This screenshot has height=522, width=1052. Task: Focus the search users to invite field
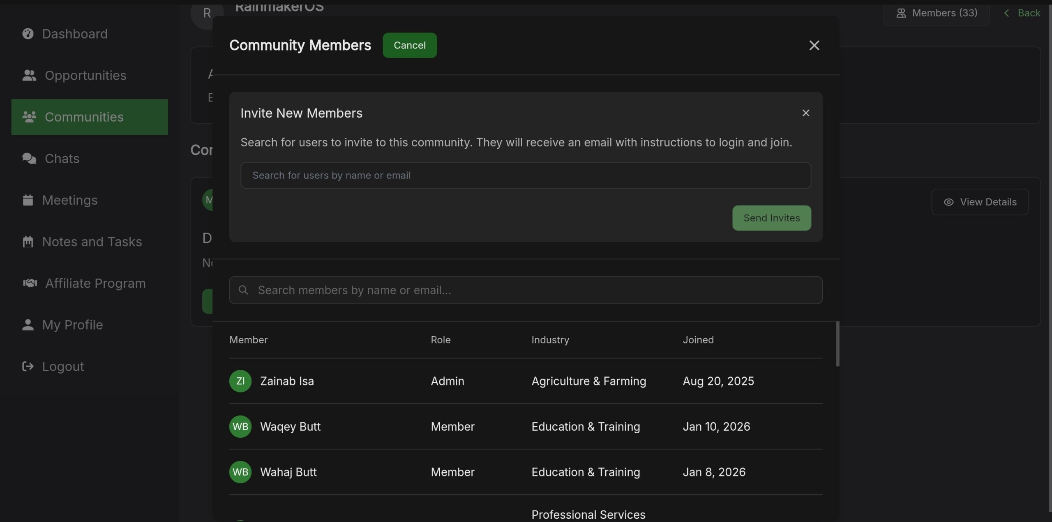coord(525,176)
